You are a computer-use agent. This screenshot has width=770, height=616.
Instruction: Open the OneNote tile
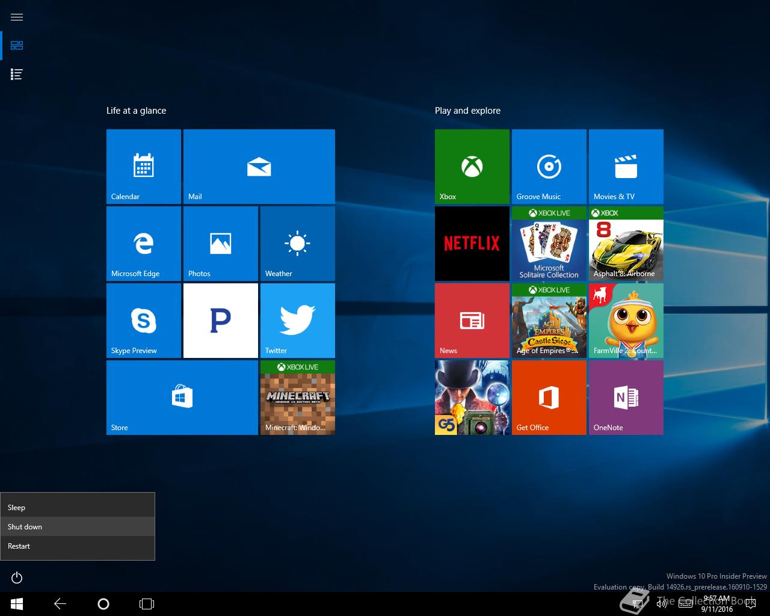point(626,398)
